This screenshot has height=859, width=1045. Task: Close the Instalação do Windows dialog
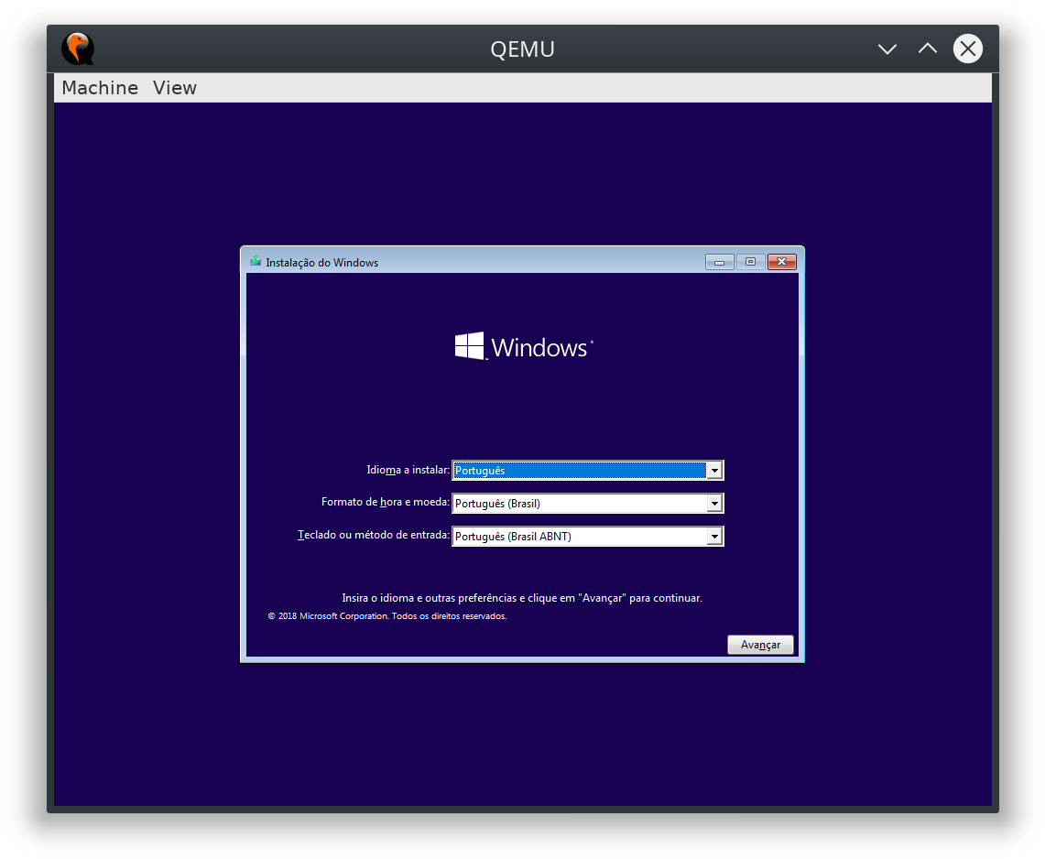782,262
